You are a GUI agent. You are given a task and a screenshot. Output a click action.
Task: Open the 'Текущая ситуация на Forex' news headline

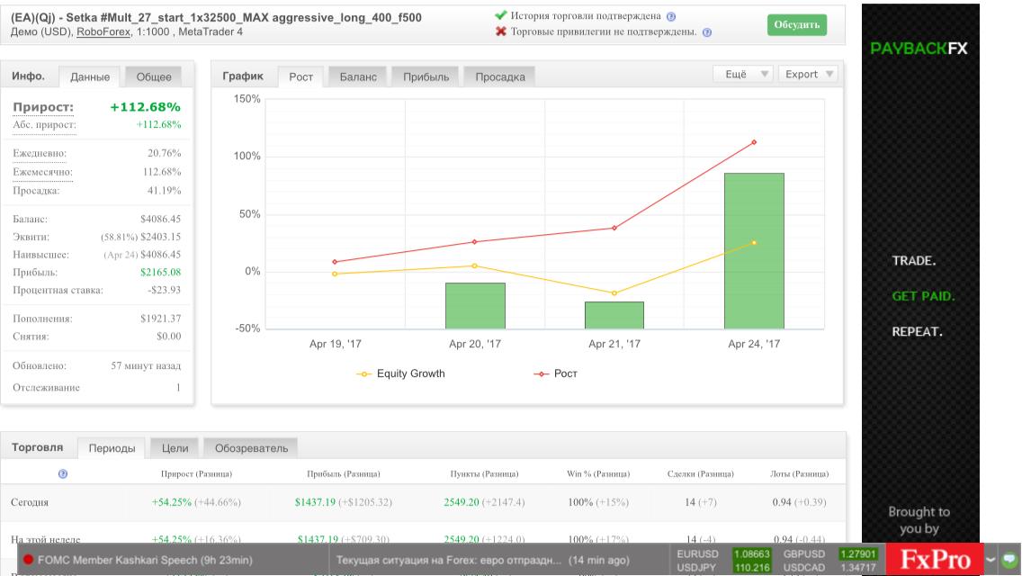point(448,560)
